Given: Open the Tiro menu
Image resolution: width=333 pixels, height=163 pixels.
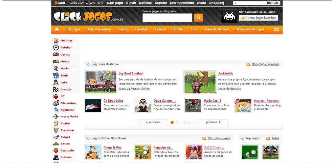Looking at the screenshot, I should point(194,29).
